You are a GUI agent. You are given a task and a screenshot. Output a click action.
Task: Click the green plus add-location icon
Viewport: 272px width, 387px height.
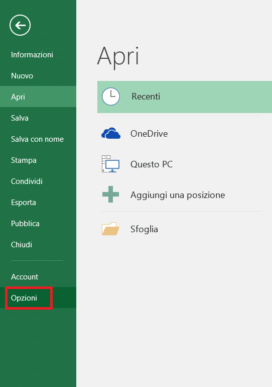click(x=110, y=194)
